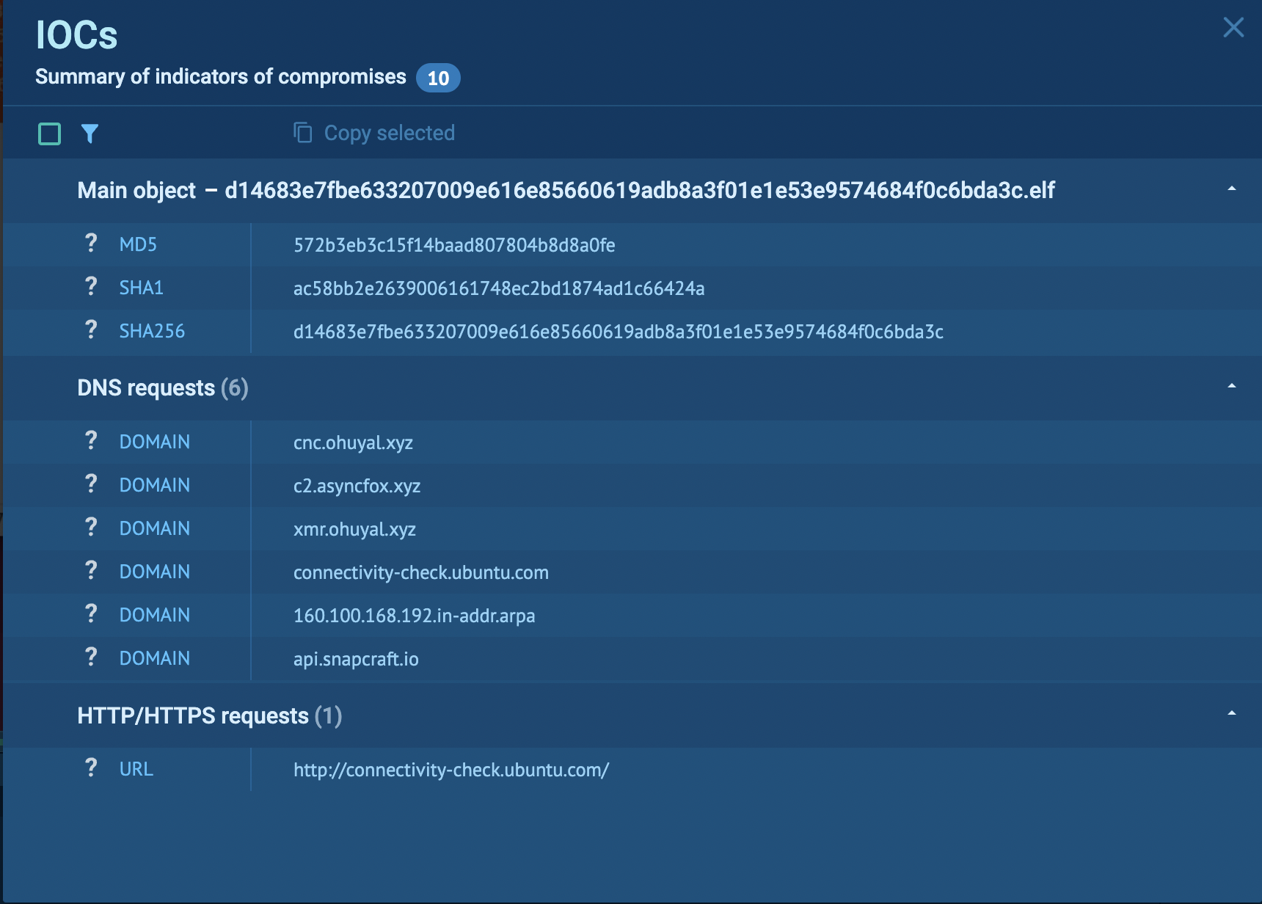Screen dimensions: 1262x904
Task: Click the question mark icon next to MD5
Action: click(x=91, y=244)
